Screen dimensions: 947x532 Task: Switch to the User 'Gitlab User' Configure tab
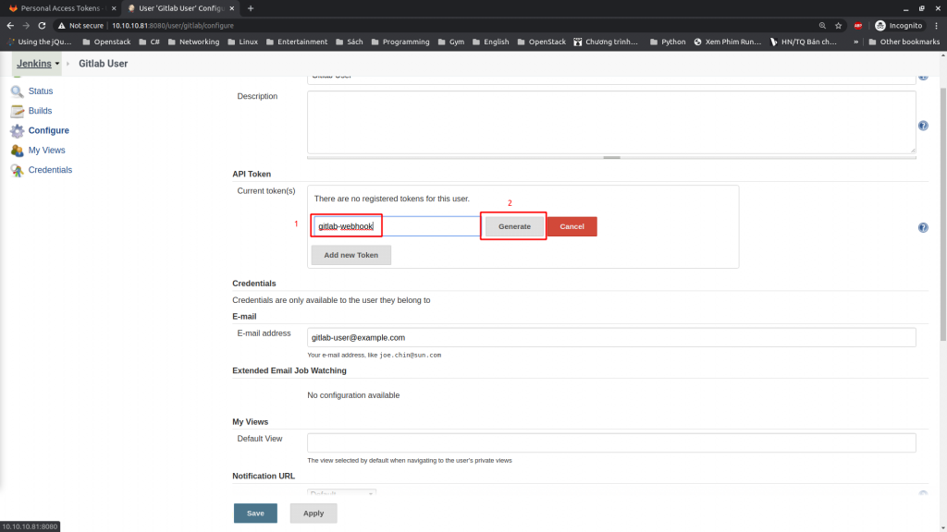pyautogui.click(x=180, y=8)
